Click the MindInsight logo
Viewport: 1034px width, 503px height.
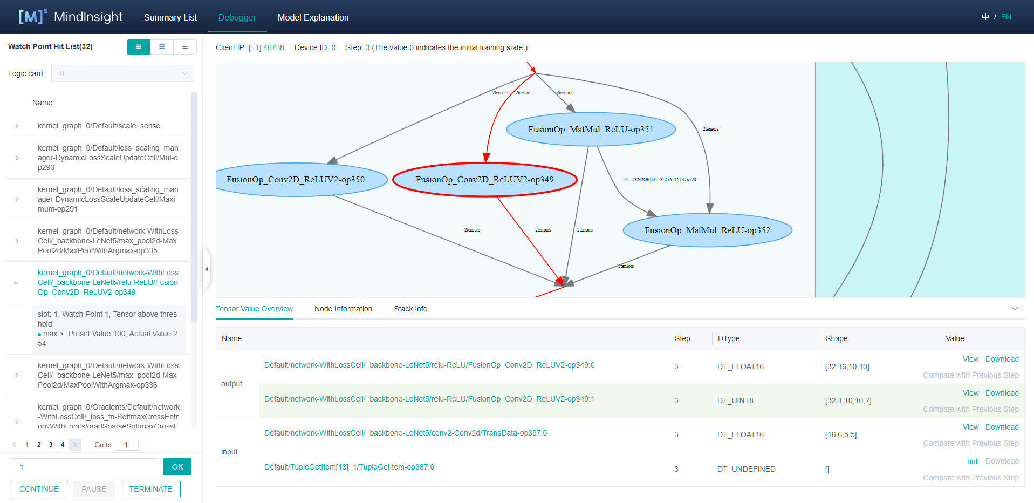coord(71,17)
